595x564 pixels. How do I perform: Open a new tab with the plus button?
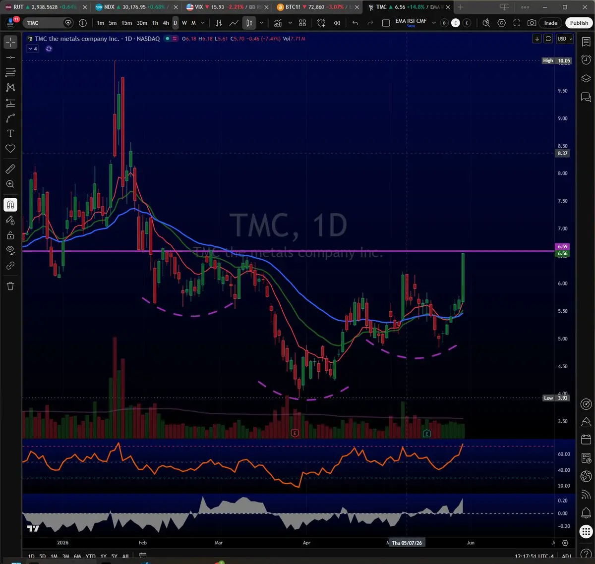[x=460, y=7]
